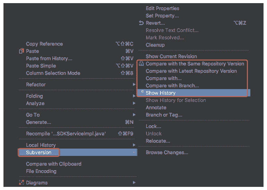The height and width of the screenshot is (190, 267).
Task: Expand the Refactor submenu arrow
Action: click(134, 85)
